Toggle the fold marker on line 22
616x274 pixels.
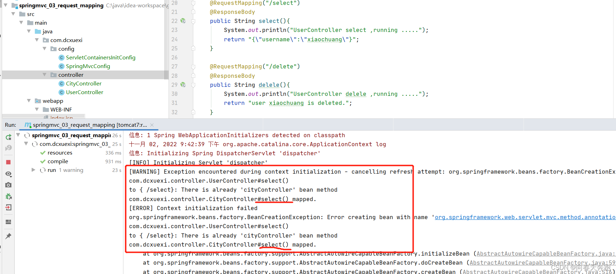[x=193, y=21]
